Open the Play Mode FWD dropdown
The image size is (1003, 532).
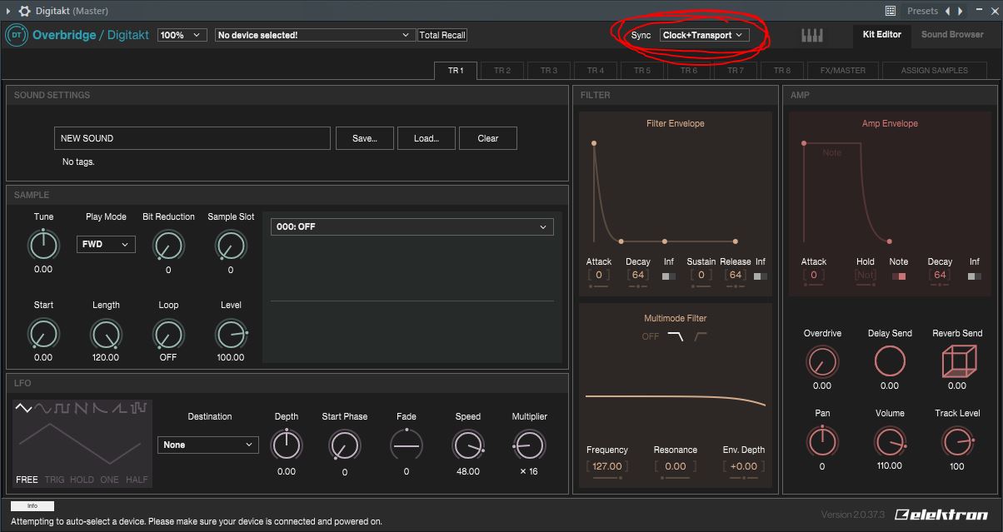tap(106, 244)
